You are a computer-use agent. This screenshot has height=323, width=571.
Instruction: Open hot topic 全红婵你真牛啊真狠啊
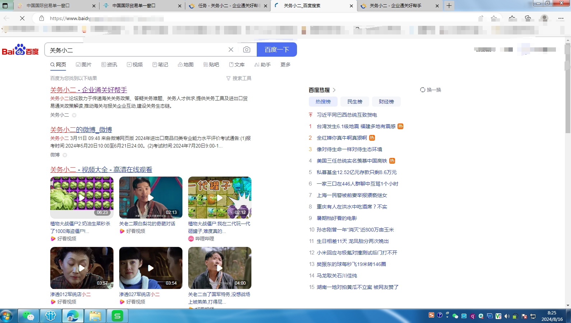[342, 138]
